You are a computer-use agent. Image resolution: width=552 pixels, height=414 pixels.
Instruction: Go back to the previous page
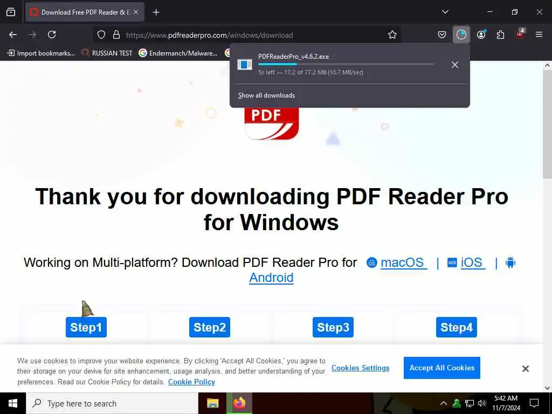[x=13, y=34]
